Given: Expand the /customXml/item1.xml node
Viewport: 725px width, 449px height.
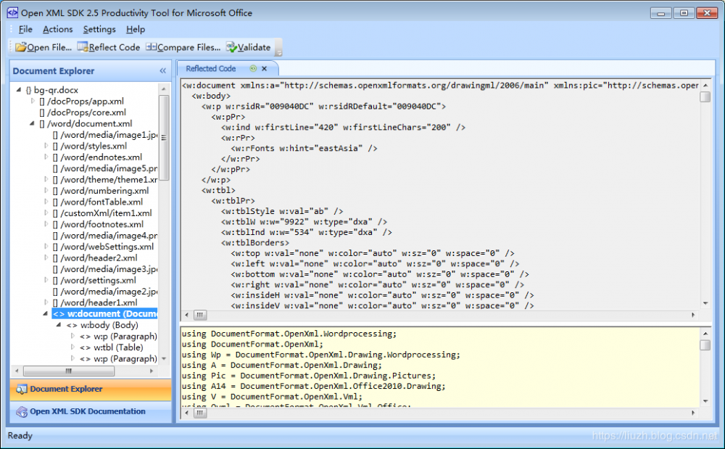Looking at the screenshot, I should coord(46,213).
